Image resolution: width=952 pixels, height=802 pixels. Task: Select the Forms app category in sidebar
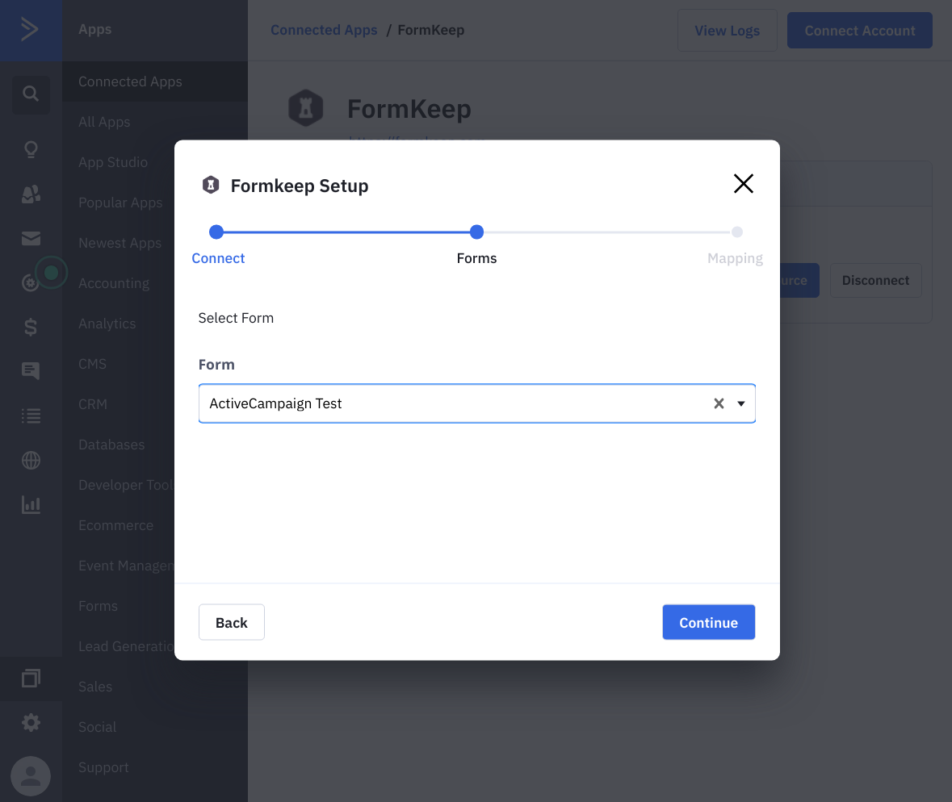[x=98, y=606]
